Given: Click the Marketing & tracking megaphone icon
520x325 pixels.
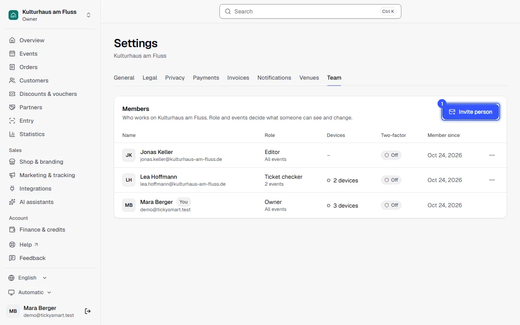Looking at the screenshot, I should point(12,175).
